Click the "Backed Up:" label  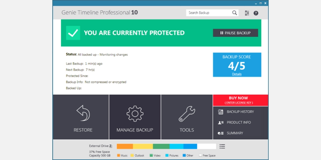[x=74, y=88]
